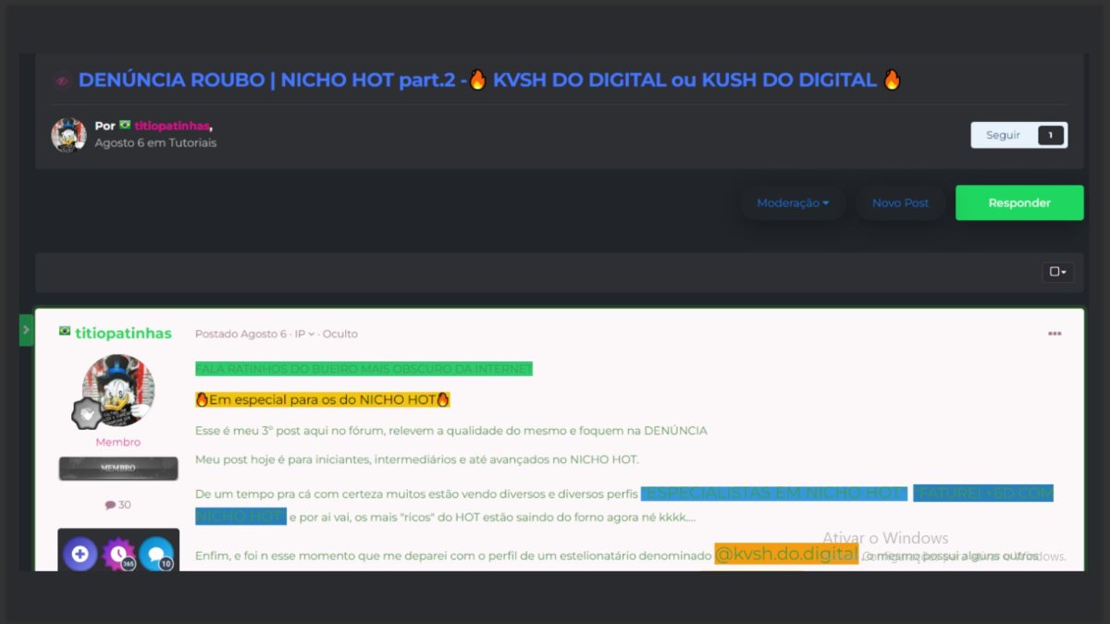Open the three-dots post options menu
The height and width of the screenshot is (624, 1110).
pos(1054,334)
